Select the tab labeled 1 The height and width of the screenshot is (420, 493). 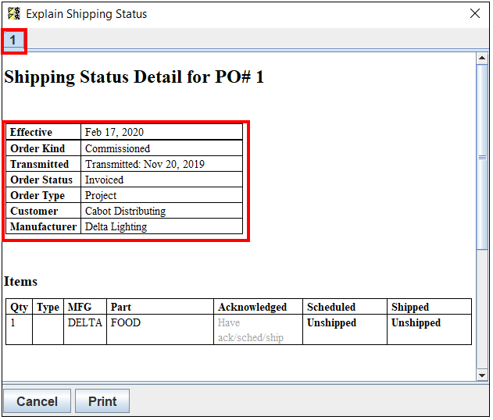click(13, 41)
